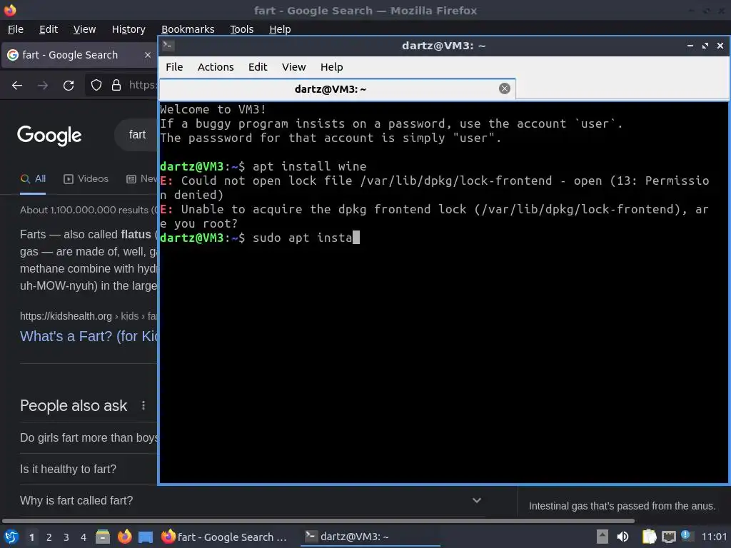Switch to workspace 4
The image size is (731, 548).
click(84, 537)
